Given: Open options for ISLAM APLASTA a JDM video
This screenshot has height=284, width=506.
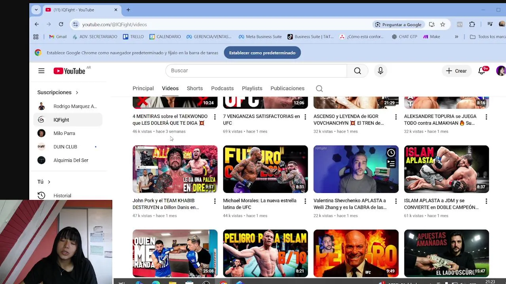Looking at the screenshot, I should coord(486,201).
